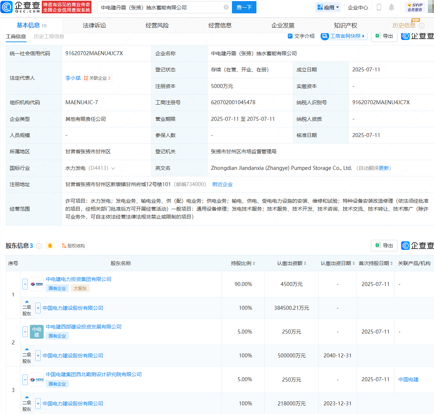Open shareholder 中电建西部建设投资发展有限公司 link
This screenshot has height=414, width=434.
[84, 327]
